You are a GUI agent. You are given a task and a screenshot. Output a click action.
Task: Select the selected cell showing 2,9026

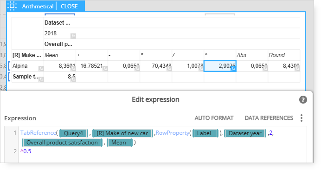220,66
